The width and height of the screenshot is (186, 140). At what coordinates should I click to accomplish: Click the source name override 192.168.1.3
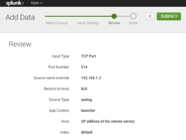pyautogui.click(x=91, y=78)
